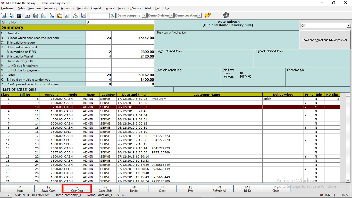This screenshot has height=198, width=352.
Task: Click the F4 CashDisc button
Action: click(77, 189)
